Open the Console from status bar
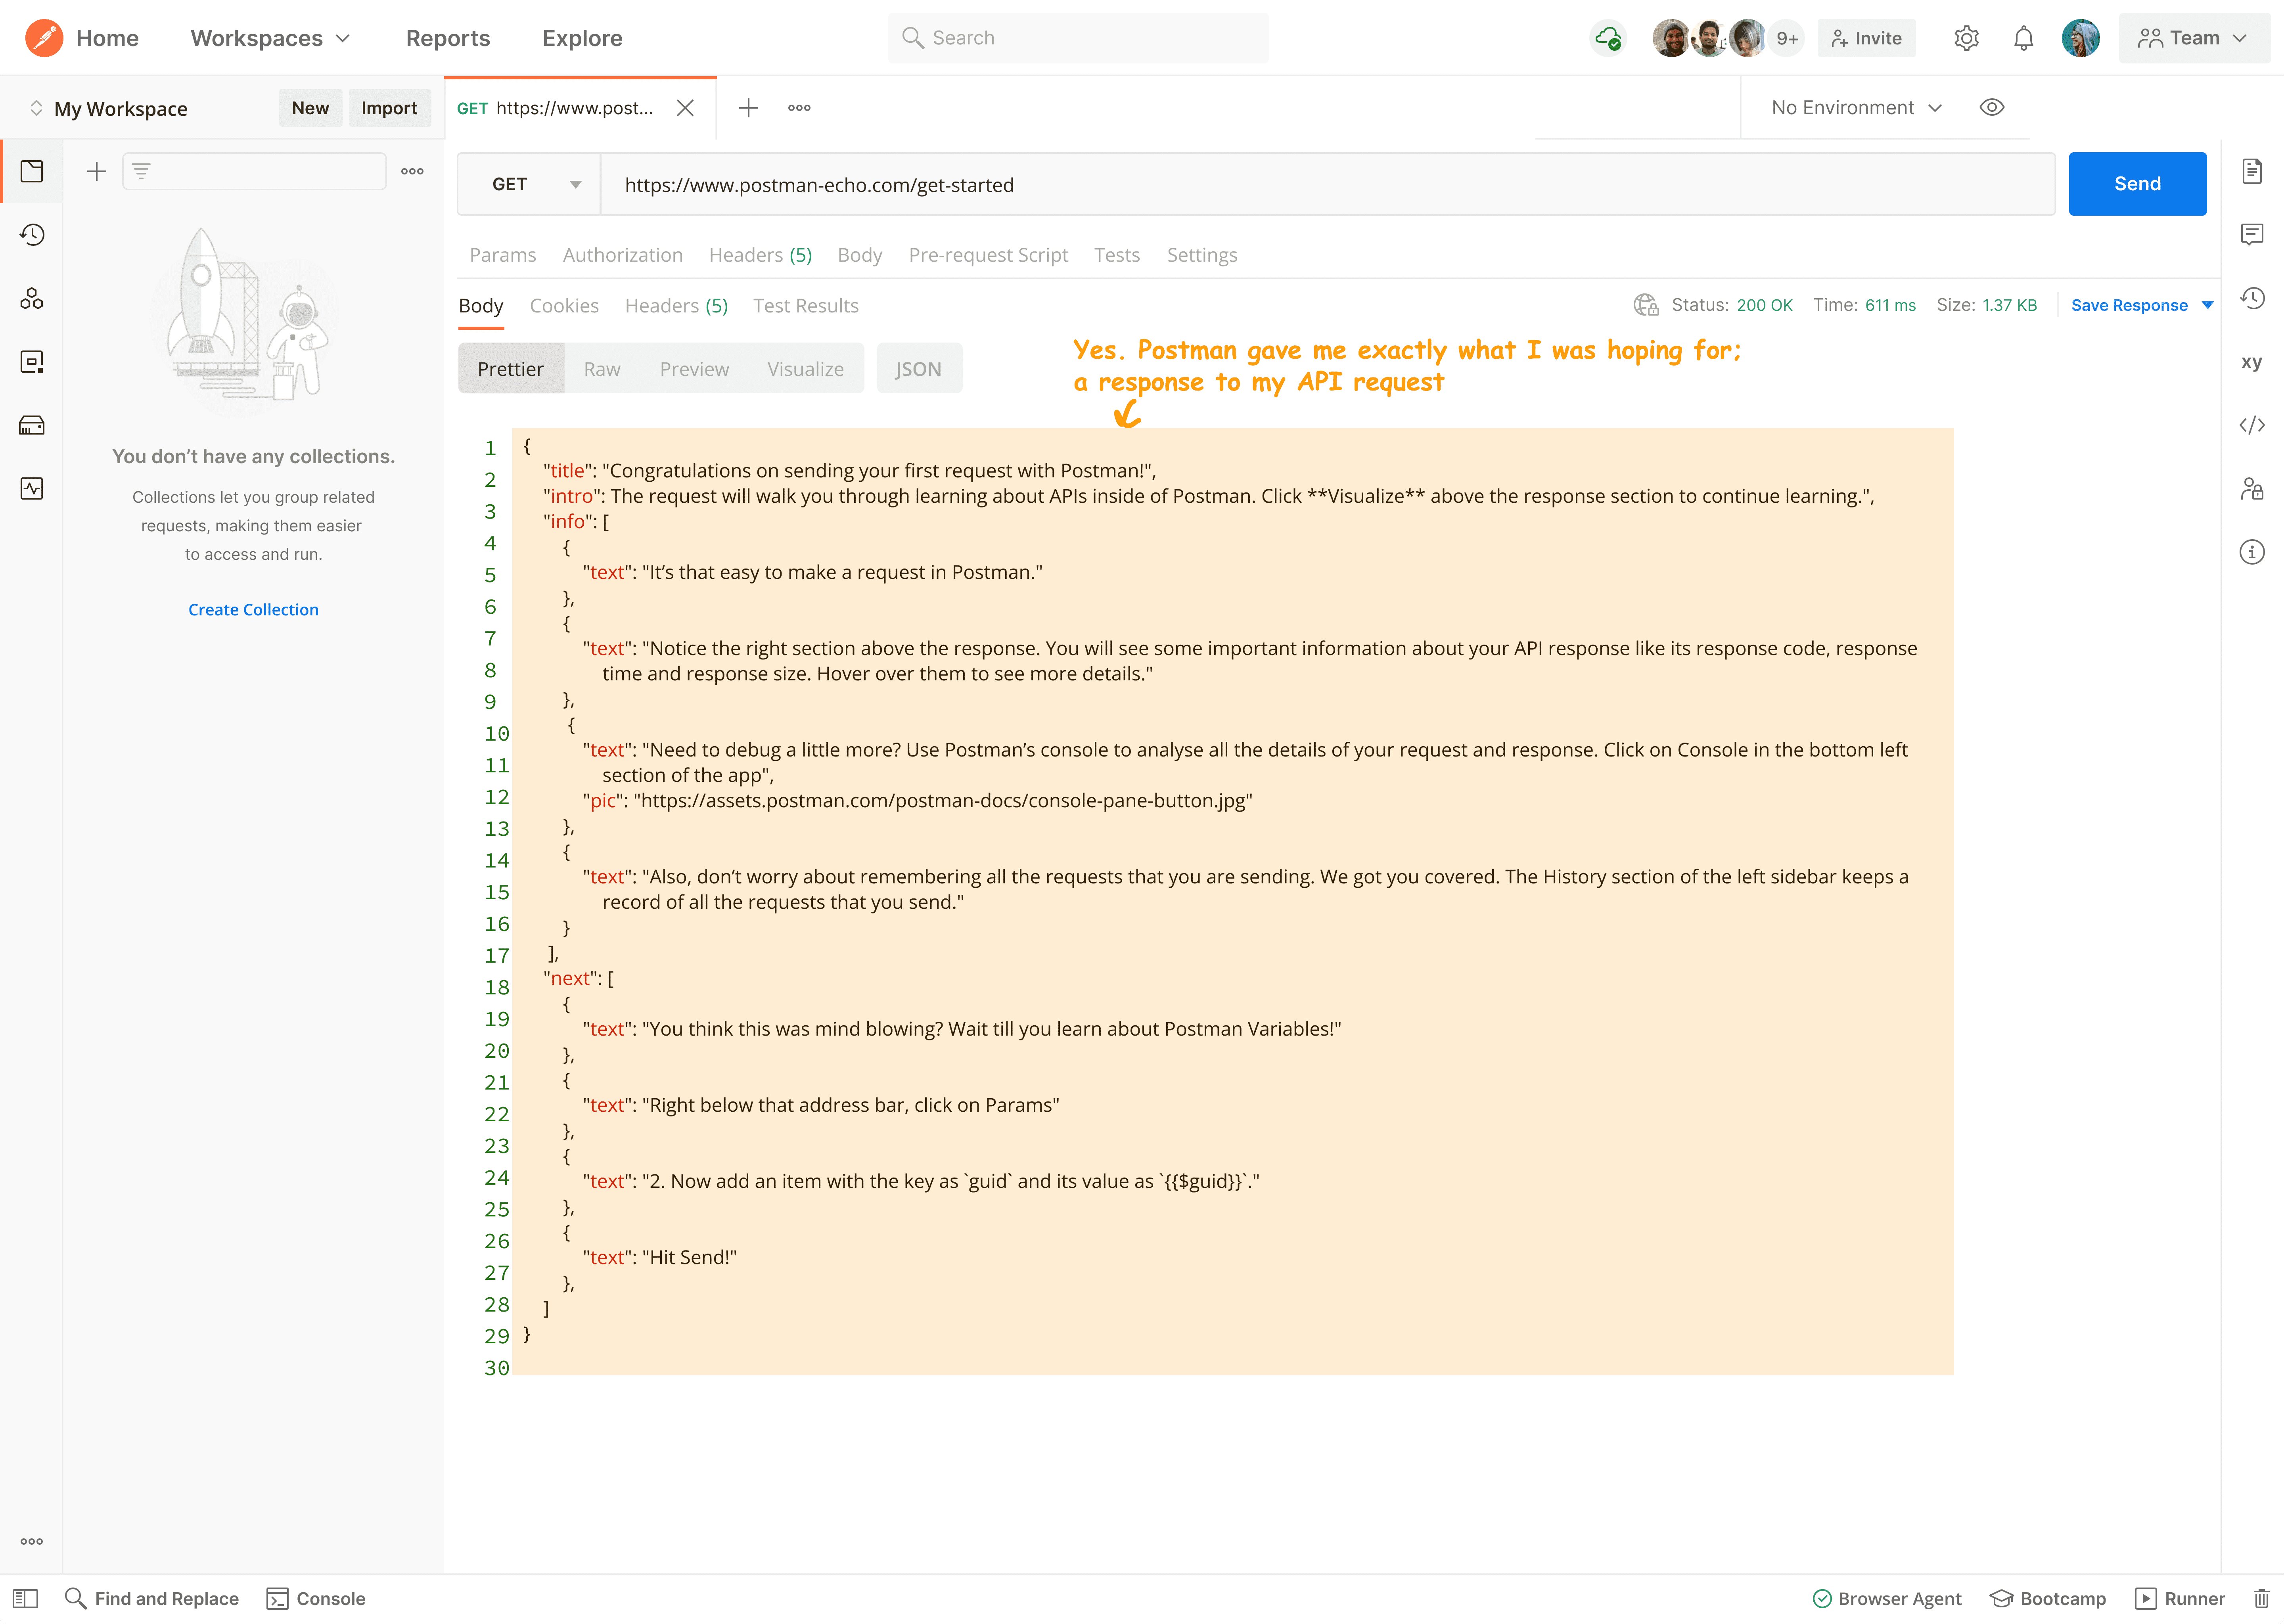Image resolution: width=2284 pixels, height=1624 pixels. point(316,1599)
